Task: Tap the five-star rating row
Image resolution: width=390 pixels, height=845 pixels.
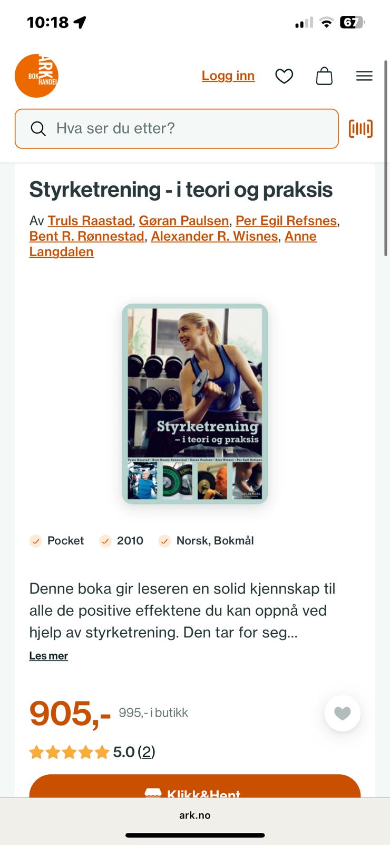Action: 69,752
